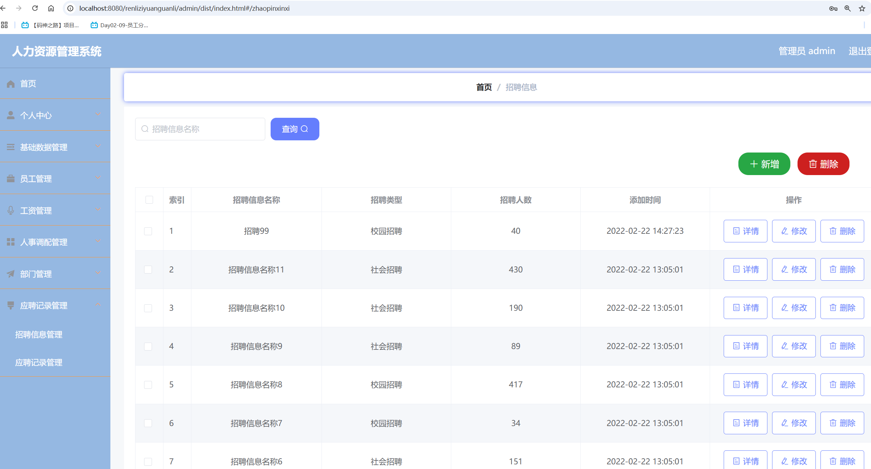Click the 首页 house icon in sidebar
The image size is (871, 469).
(x=11, y=84)
